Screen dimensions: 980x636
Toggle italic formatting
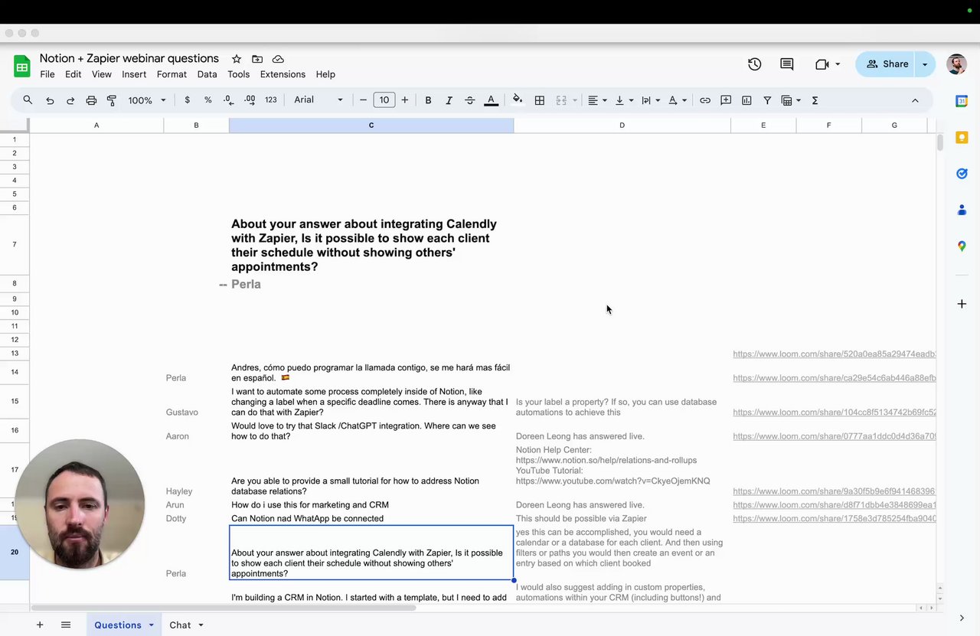[x=449, y=100]
